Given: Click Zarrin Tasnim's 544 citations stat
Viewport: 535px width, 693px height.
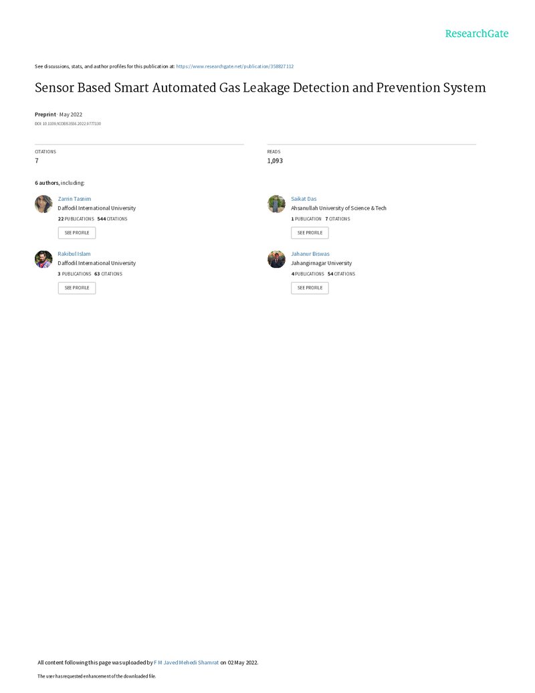Looking at the screenshot, I should coord(112,219).
